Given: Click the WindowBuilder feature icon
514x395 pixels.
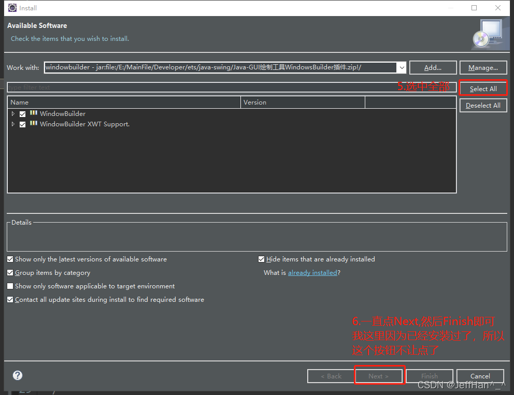Looking at the screenshot, I should click(32, 113).
